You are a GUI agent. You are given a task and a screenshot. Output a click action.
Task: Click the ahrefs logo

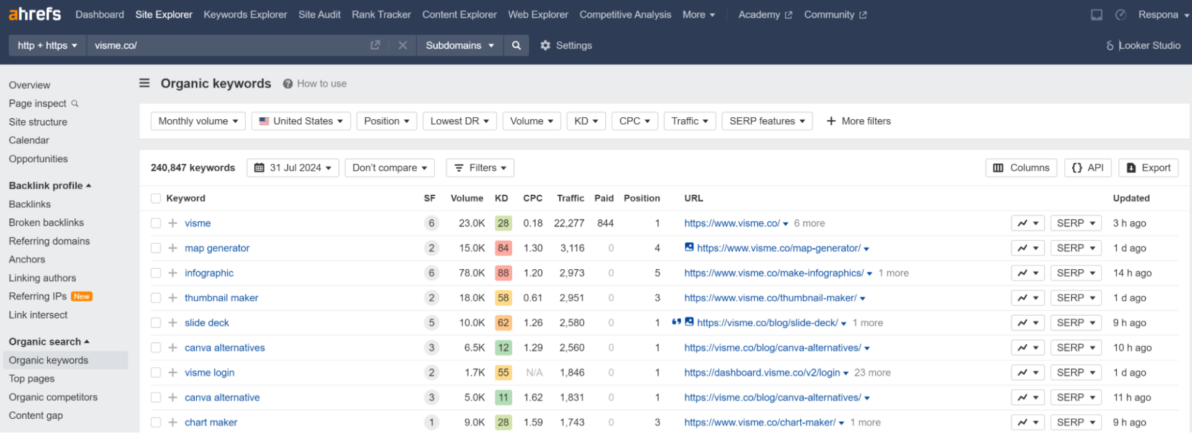click(35, 14)
